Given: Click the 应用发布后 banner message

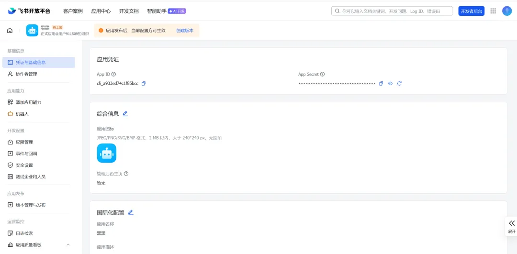Looking at the screenshot, I should (x=135, y=30).
